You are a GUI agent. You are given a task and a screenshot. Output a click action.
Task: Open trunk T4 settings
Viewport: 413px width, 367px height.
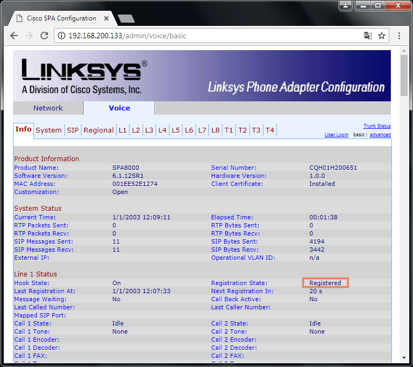pos(270,130)
